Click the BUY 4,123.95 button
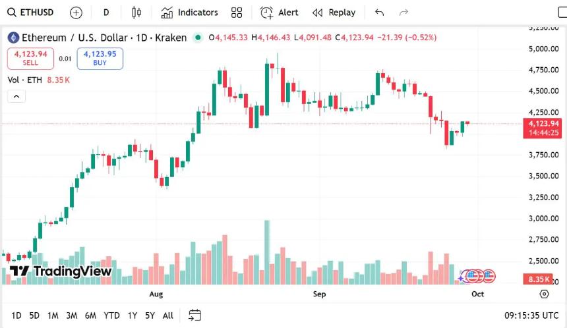 [x=100, y=59]
